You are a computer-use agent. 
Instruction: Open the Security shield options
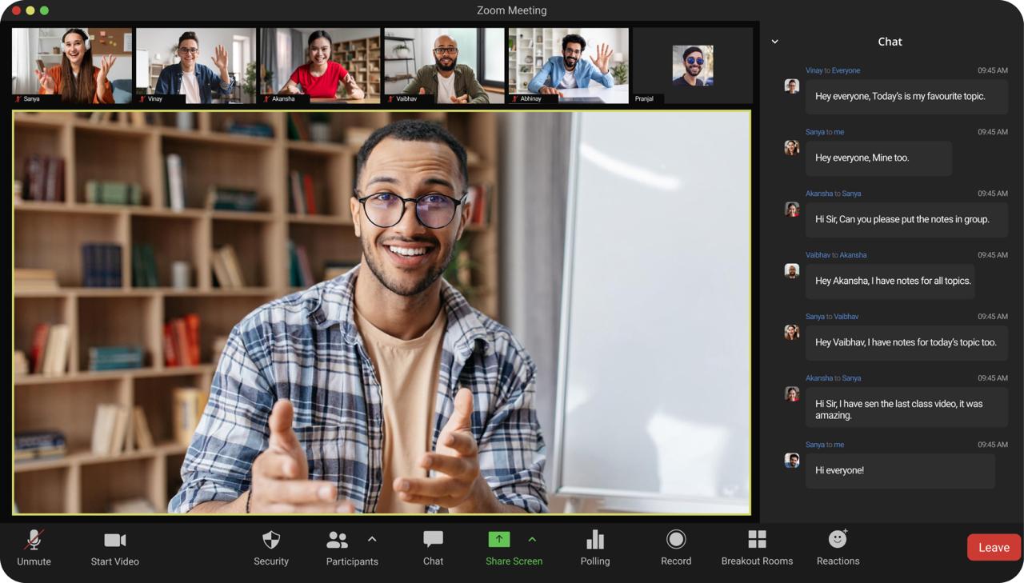click(271, 548)
